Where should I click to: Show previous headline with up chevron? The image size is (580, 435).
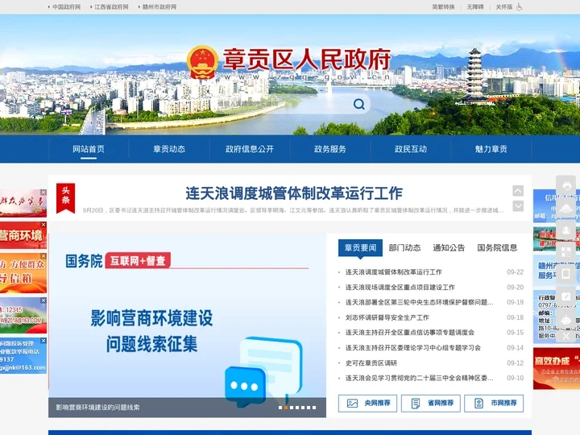click(518, 190)
